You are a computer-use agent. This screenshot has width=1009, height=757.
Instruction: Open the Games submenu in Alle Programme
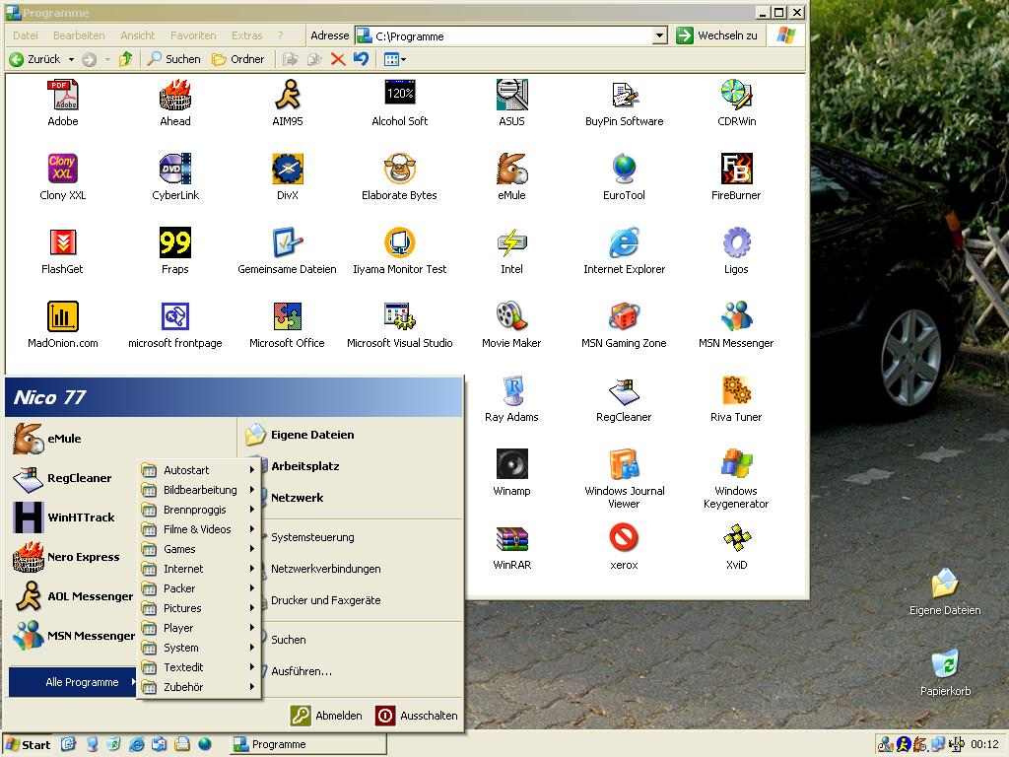tap(199, 549)
